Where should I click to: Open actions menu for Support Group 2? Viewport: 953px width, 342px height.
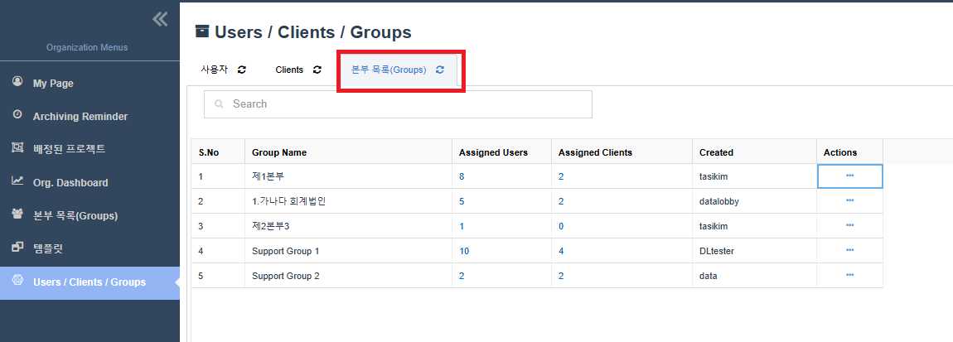849,275
